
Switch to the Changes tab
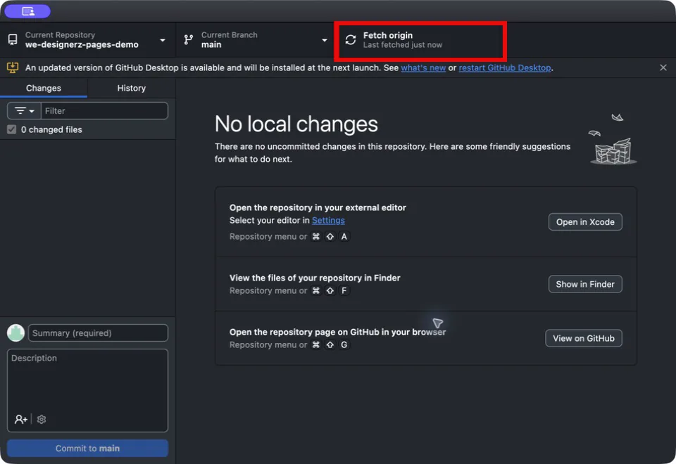click(x=44, y=89)
